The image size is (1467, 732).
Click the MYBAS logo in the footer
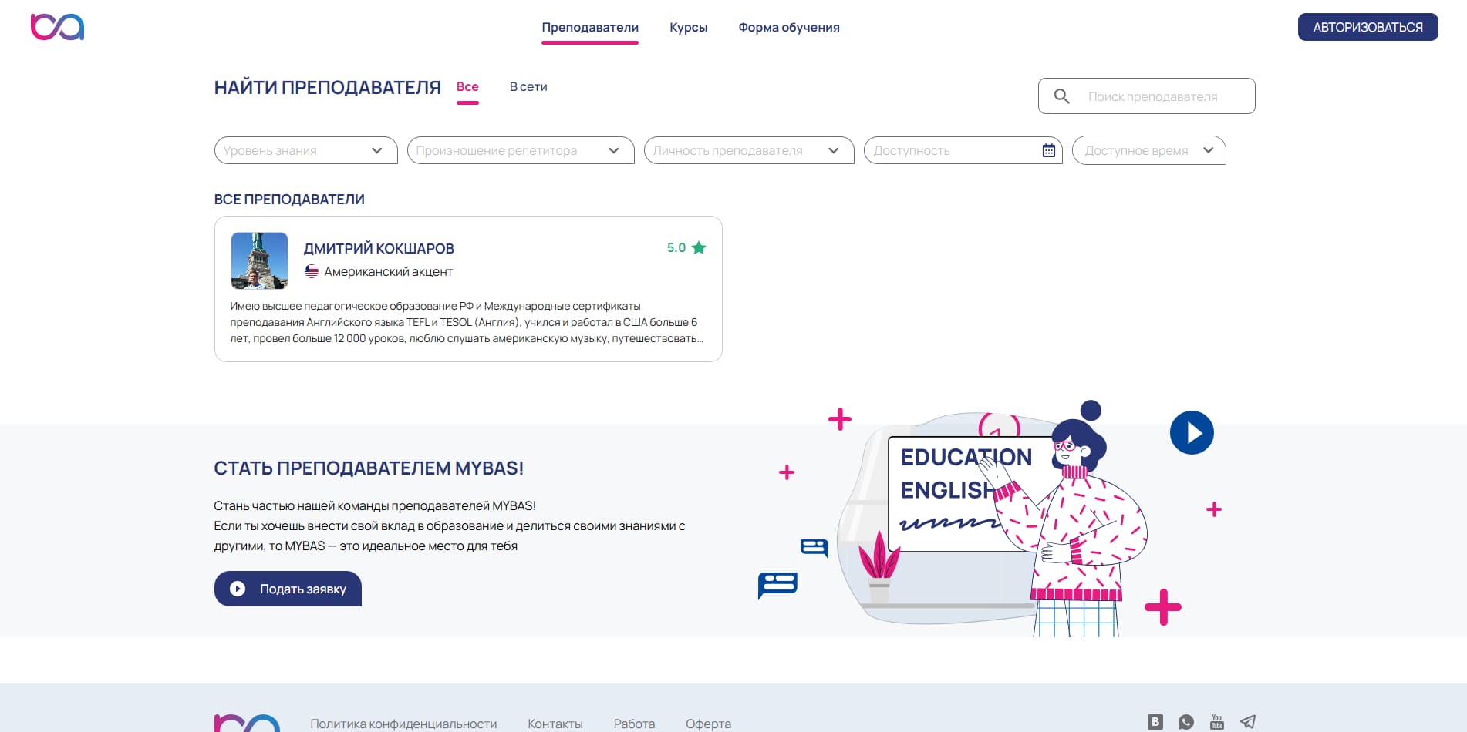pos(247,724)
